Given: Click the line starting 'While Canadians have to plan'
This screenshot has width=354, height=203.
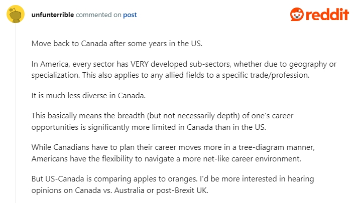Looking at the screenshot, I should tap(173, 147).
